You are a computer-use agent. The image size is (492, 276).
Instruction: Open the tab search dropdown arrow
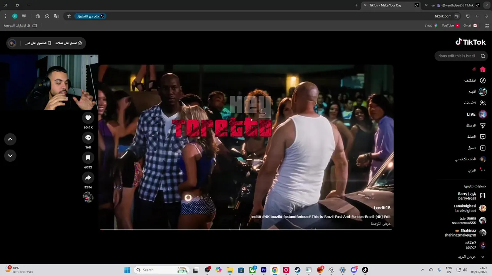[x=487, y=5]
